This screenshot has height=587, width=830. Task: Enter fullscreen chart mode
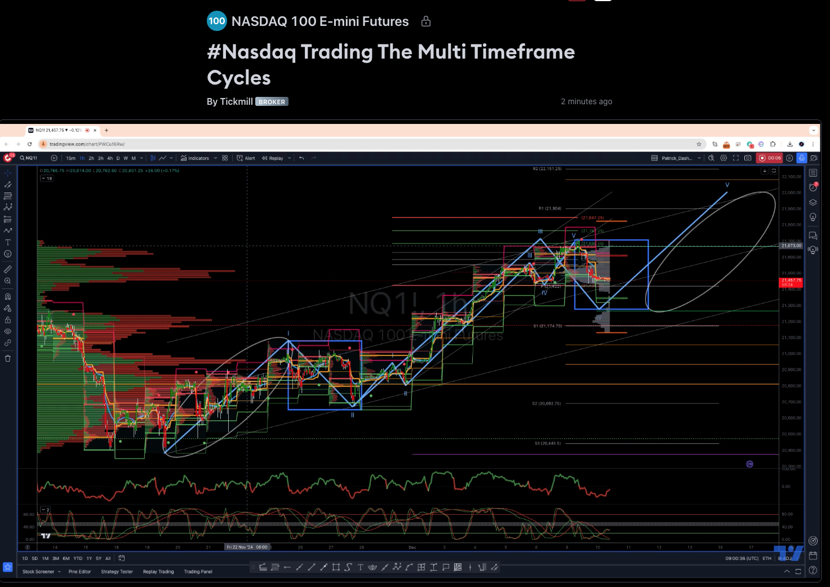coord(736,158)
